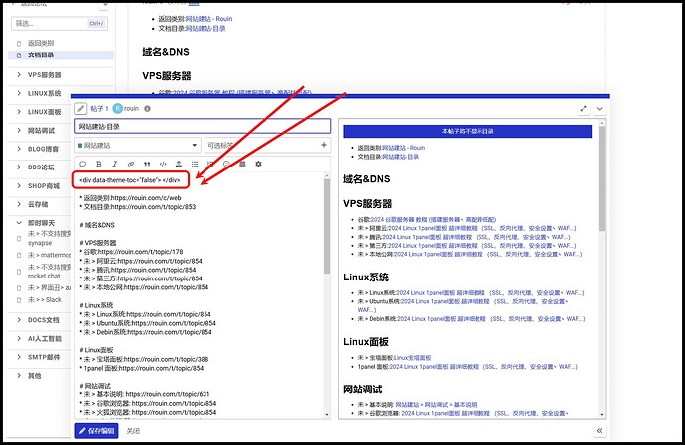685x445 pixels.
Task: Expand the DOCS文档 sidebar section
Action: point(19,320)
